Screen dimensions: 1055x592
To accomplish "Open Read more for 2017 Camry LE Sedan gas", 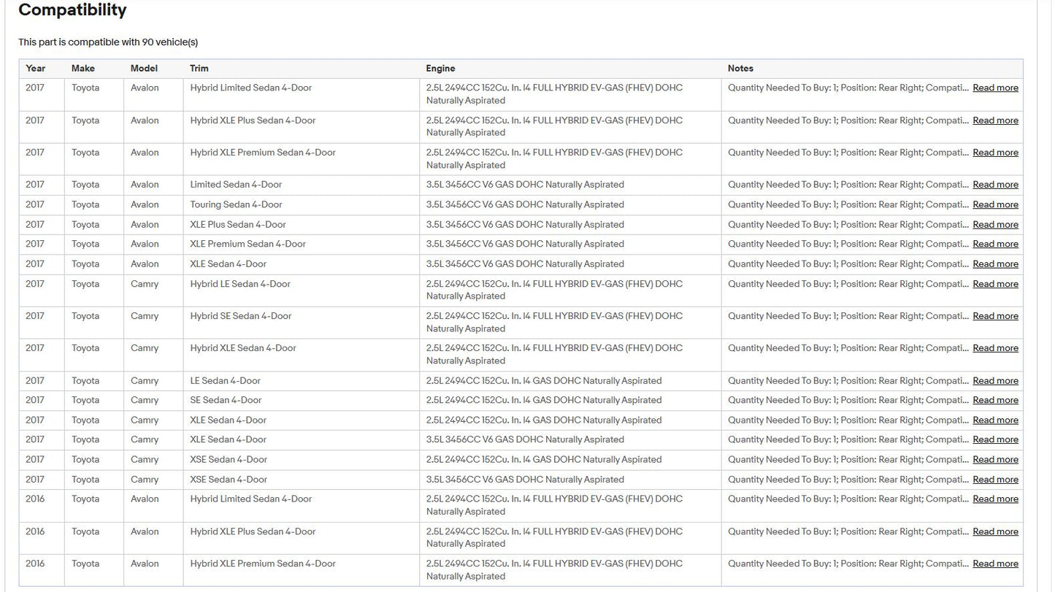I will [x=995, y=380].
